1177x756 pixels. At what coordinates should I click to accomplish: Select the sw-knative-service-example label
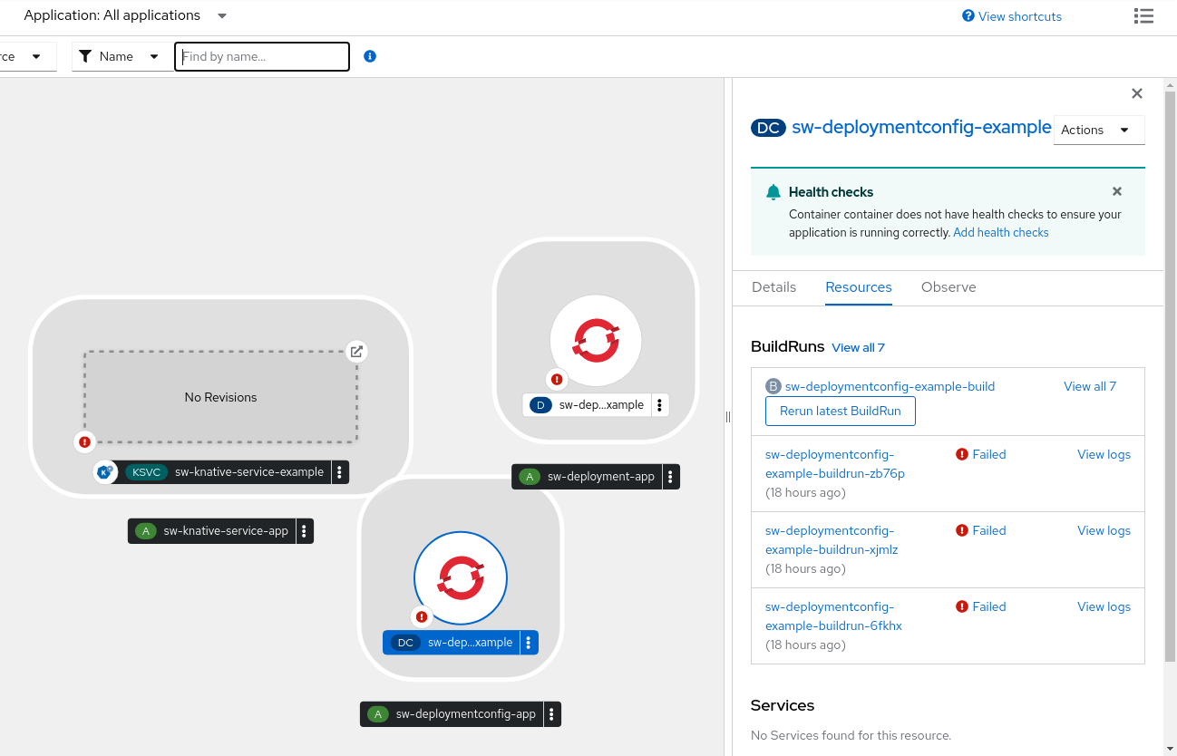pyautogui.click(x=224, y=472)
